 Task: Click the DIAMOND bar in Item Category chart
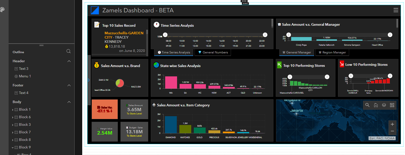[x=171, y=125]
